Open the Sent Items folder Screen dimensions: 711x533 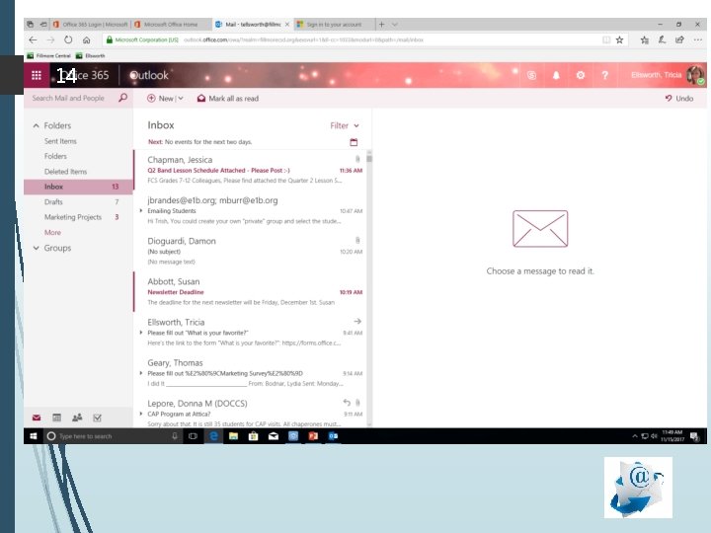(60, 141)
